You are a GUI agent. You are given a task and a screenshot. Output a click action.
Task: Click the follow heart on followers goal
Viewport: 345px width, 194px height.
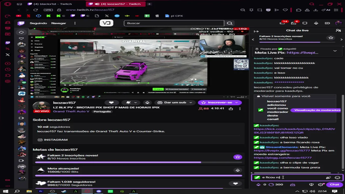235,183
